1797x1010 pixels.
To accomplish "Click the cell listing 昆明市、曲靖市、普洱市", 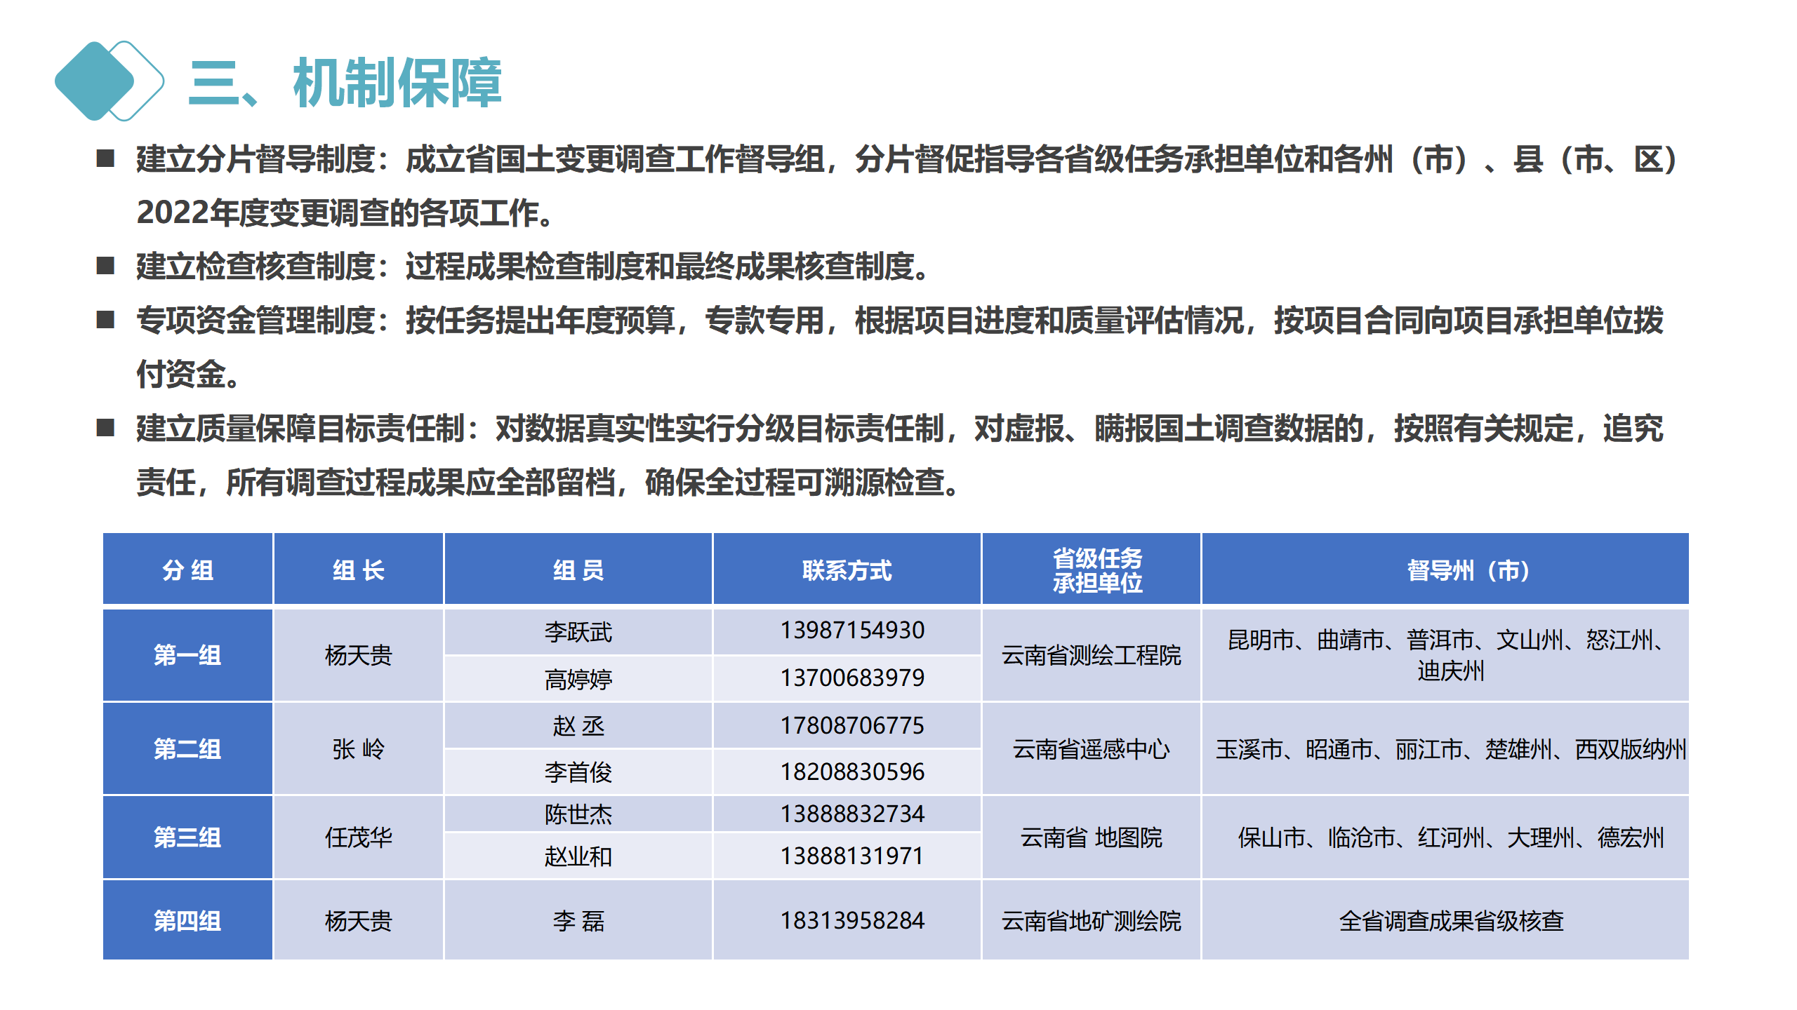I will [x=1445, y=655].
